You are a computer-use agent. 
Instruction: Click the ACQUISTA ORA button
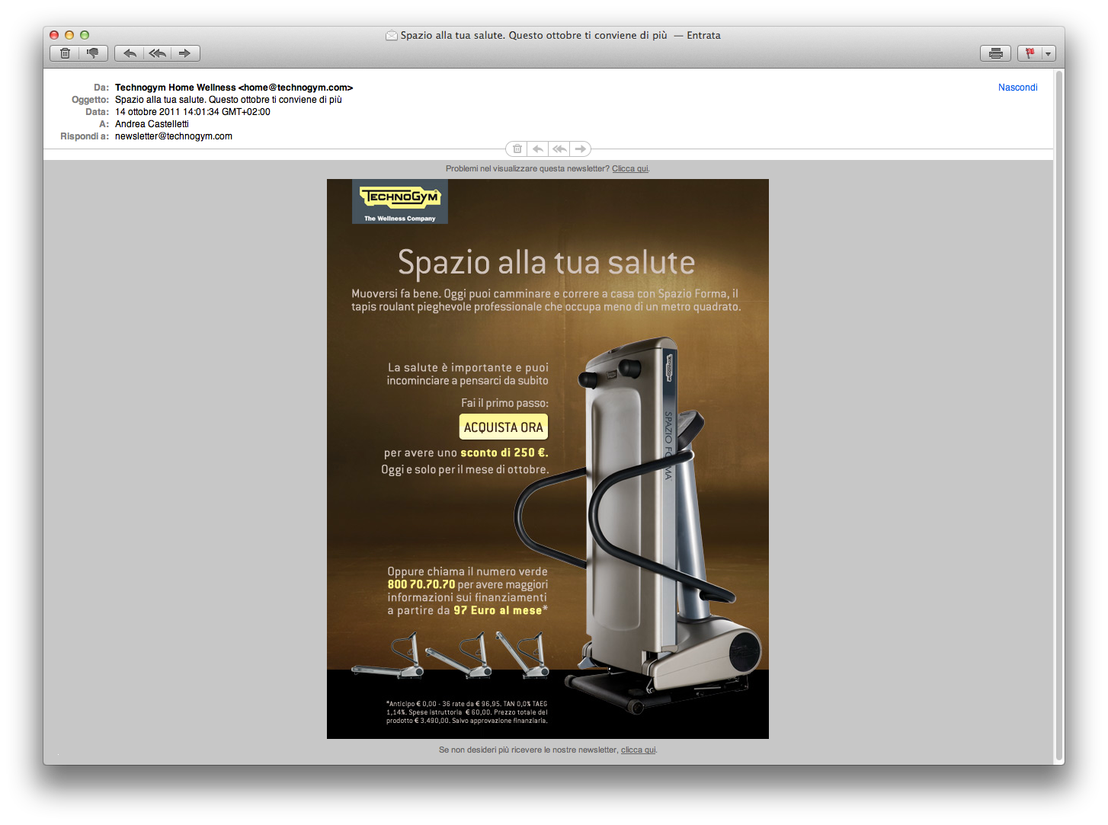pos(504,427)
